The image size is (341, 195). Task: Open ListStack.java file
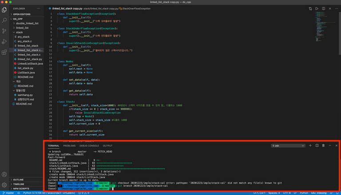[x=26, y=73]
